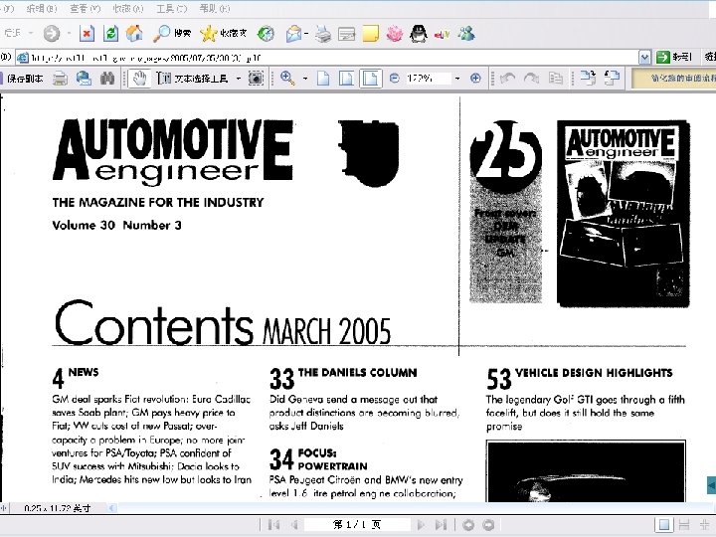Click the blue side panel arrow at right edge
This screenshot has width=716, height=537.
point(711,485)
